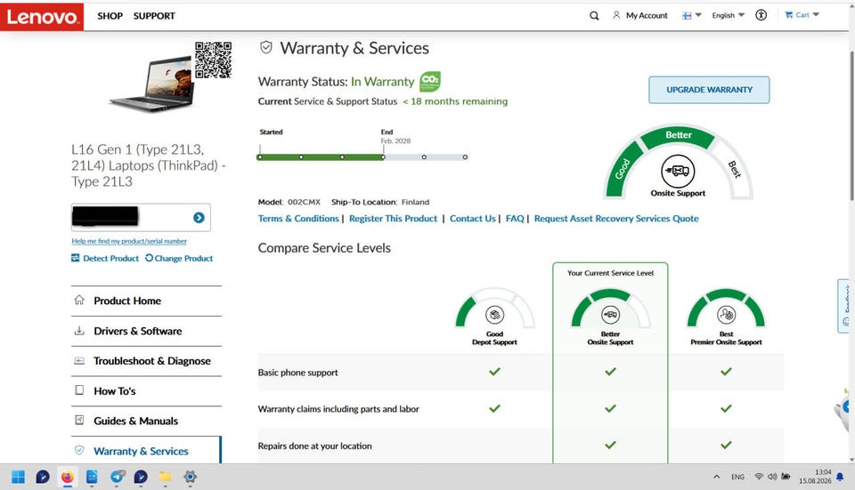Click "< 18 months remaining" text
Screen dimensions: 855x490
[455, 101]
